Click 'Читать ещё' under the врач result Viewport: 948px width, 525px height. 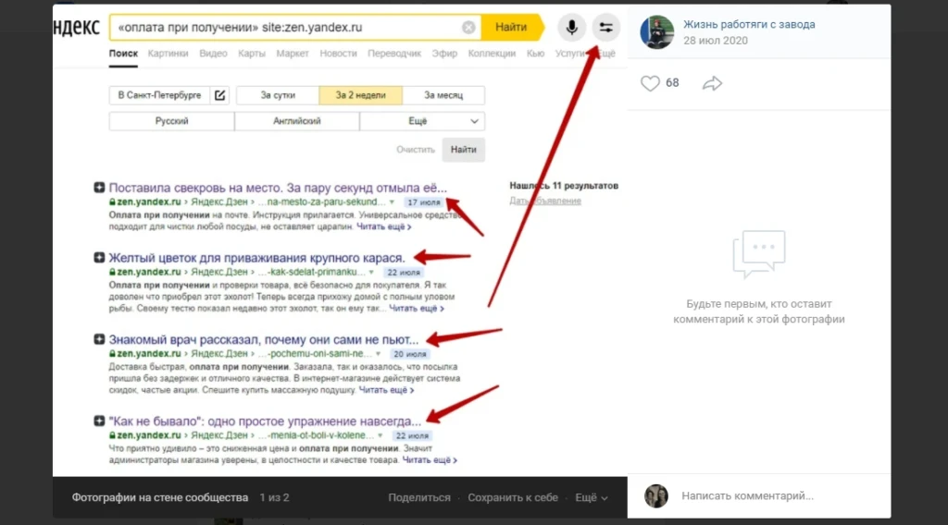[386, 390]
